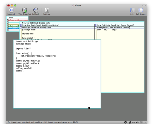Viewport: 153px width, 124px height.
Task: Click the CD/DVD drive status icon
Action: [125, 122]
